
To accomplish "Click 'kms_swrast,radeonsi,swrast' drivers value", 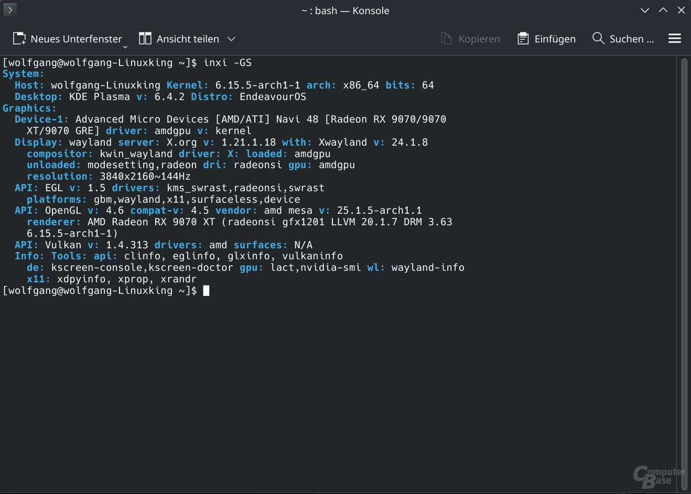I will 245,188.
